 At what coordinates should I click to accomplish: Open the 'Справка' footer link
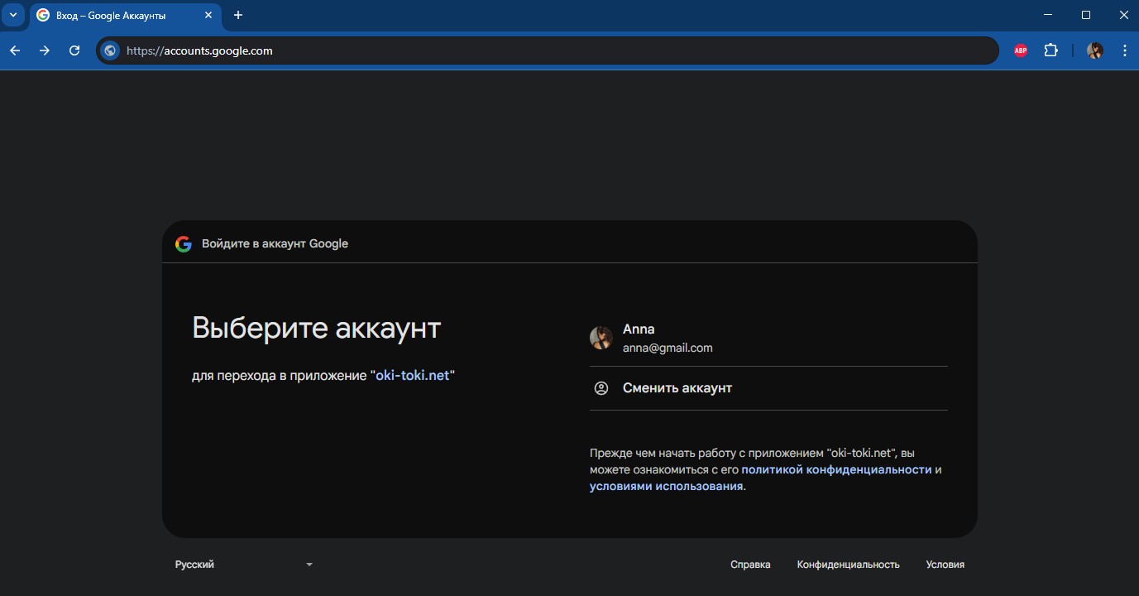(750, 565)
